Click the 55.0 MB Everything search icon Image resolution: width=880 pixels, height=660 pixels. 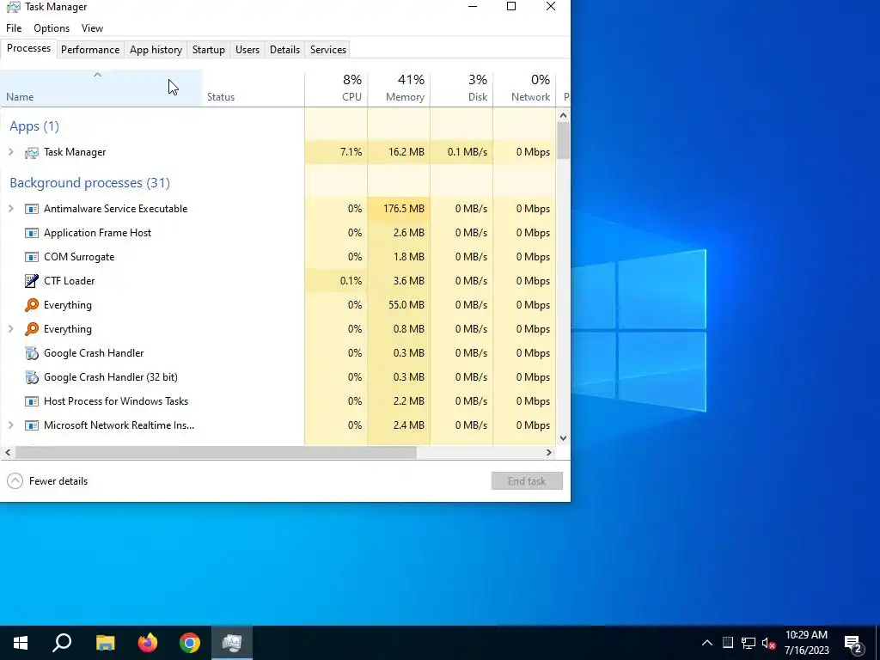pos(32,305)
